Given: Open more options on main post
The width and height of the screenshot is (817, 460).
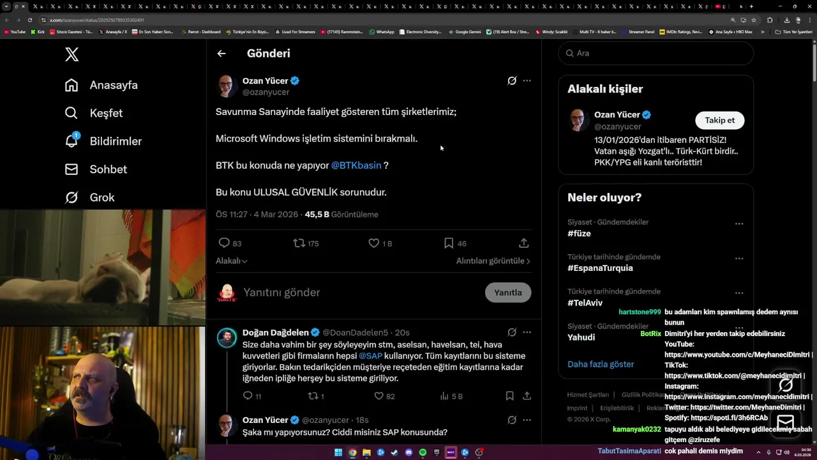Looking at the screenshot, I should pos(527,81).
